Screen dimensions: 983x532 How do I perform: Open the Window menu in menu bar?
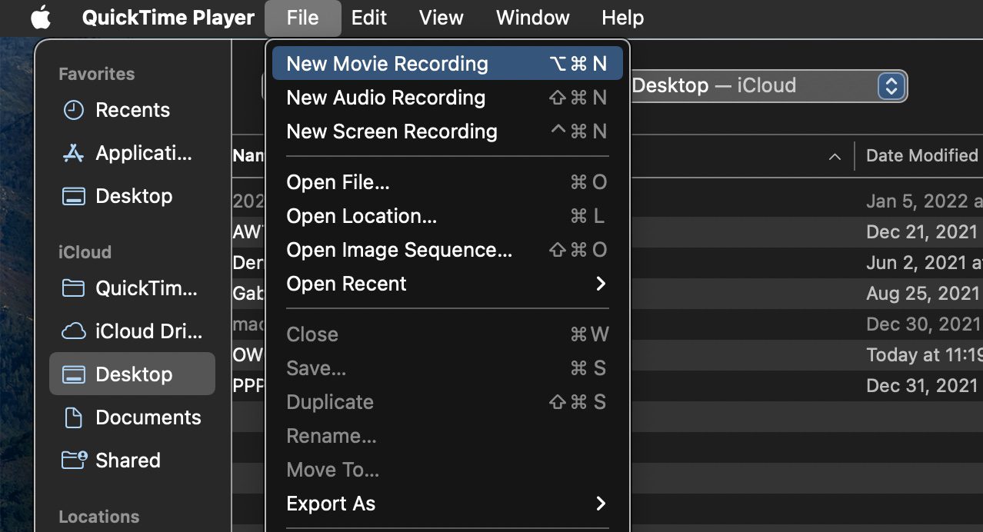coord(532,18)
